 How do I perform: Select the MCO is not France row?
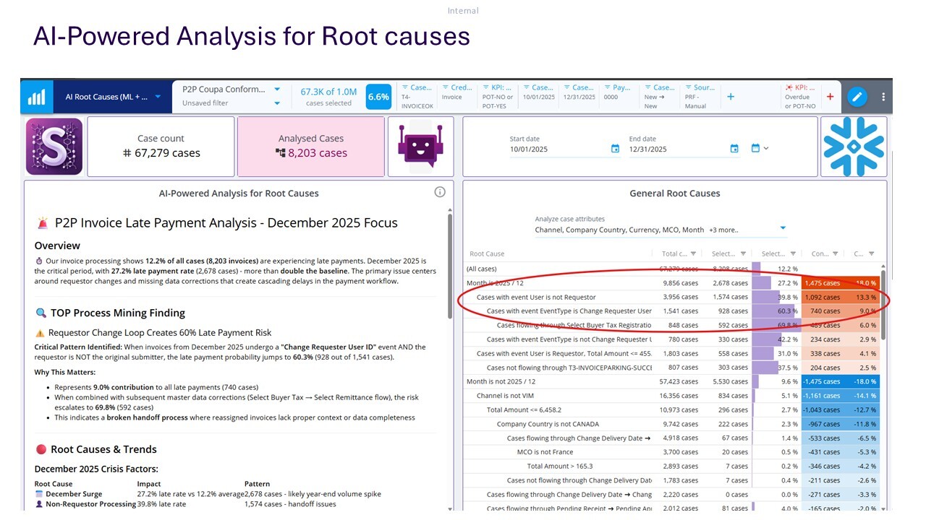point(672,452)
